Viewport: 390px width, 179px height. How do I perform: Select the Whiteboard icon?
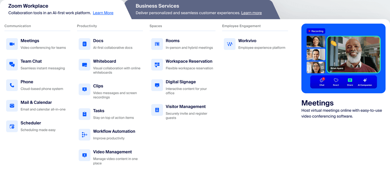[84, 65]
